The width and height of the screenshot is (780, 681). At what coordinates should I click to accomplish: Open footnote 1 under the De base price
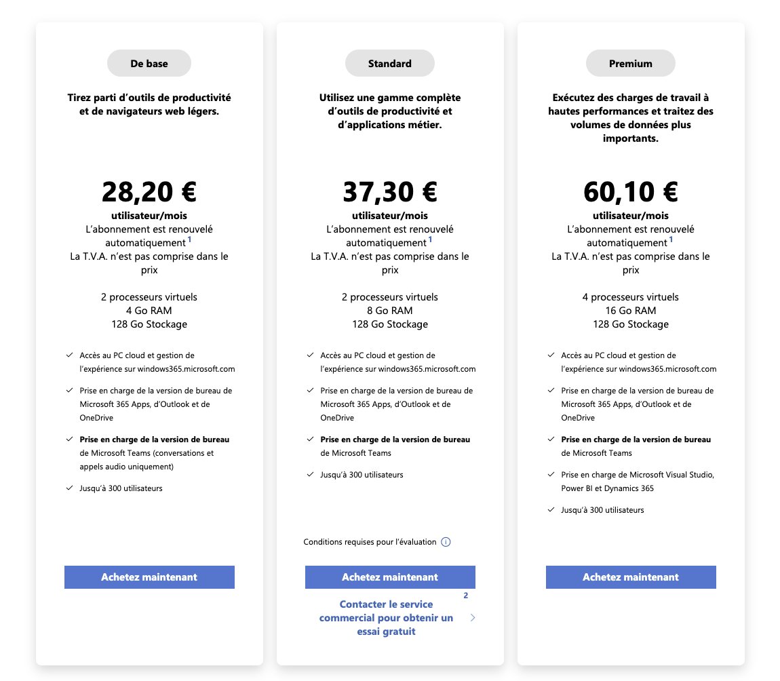tap(189, 238)
